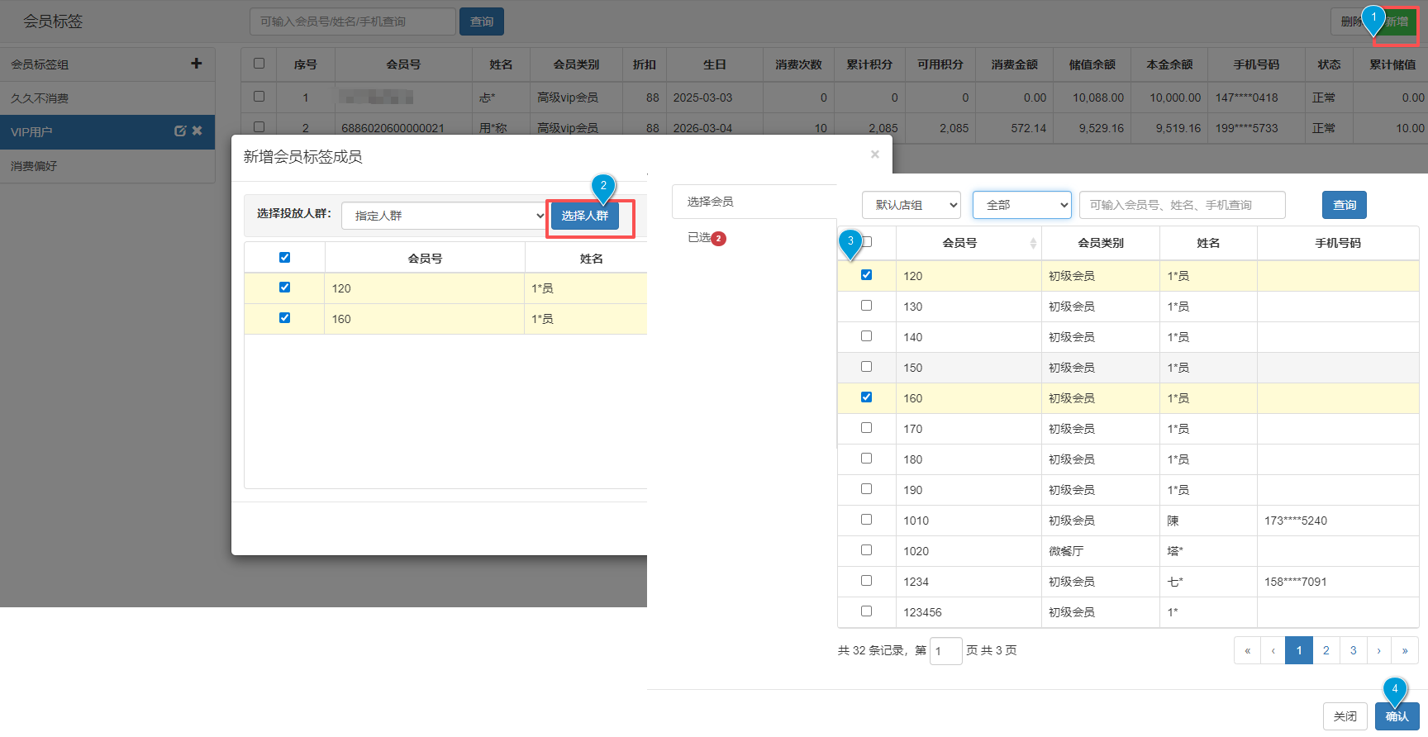Image resolution: width=1428 pixels, height=737 pixels.
Task: Uncheck member 160 in the right table
Action: pos(866,397)
